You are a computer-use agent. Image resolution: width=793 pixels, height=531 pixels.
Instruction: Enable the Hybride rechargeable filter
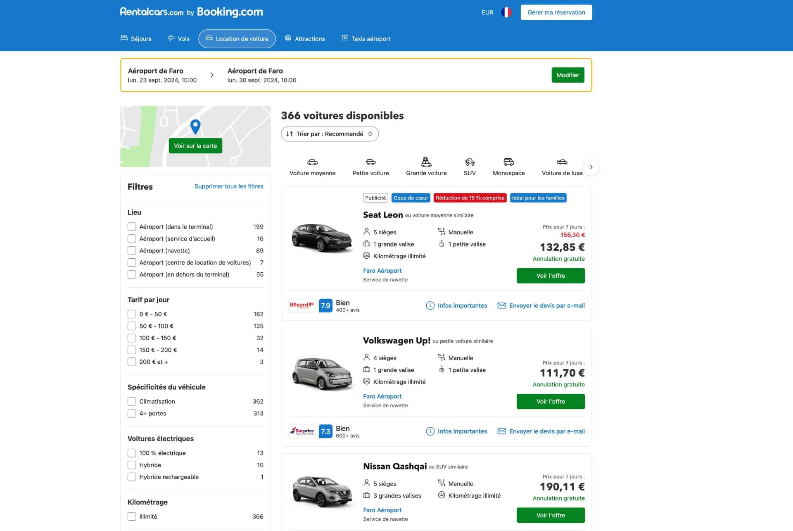tap(132, 477)
